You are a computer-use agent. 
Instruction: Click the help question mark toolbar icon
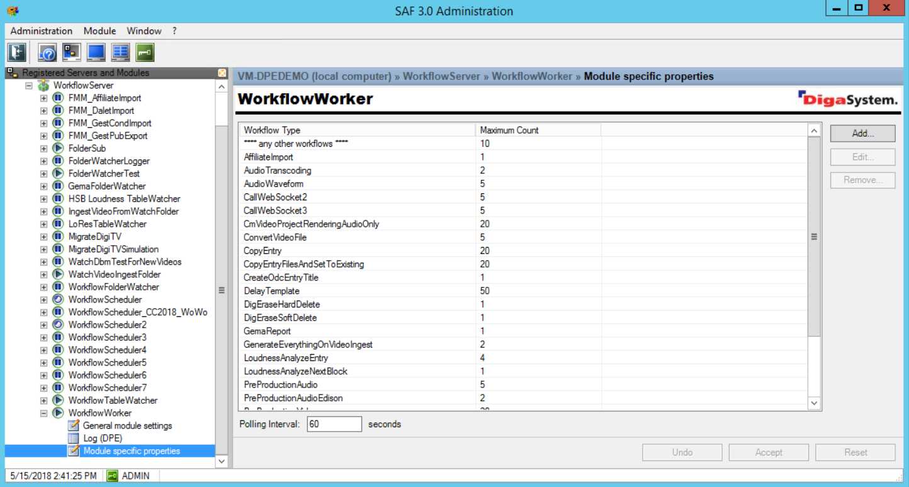(47, 52)
